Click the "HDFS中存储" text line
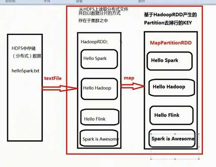This screenshot has height=167, width=216. pos(24,48)
